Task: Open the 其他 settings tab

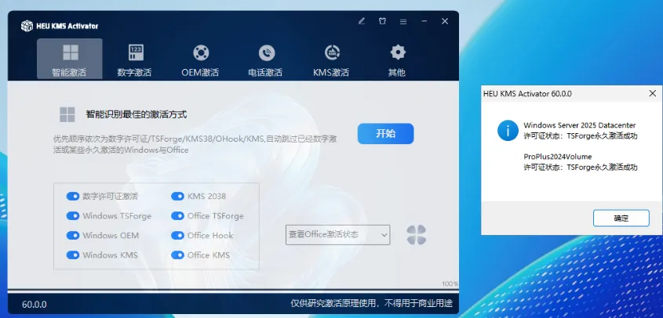Action: coord(397,59)
